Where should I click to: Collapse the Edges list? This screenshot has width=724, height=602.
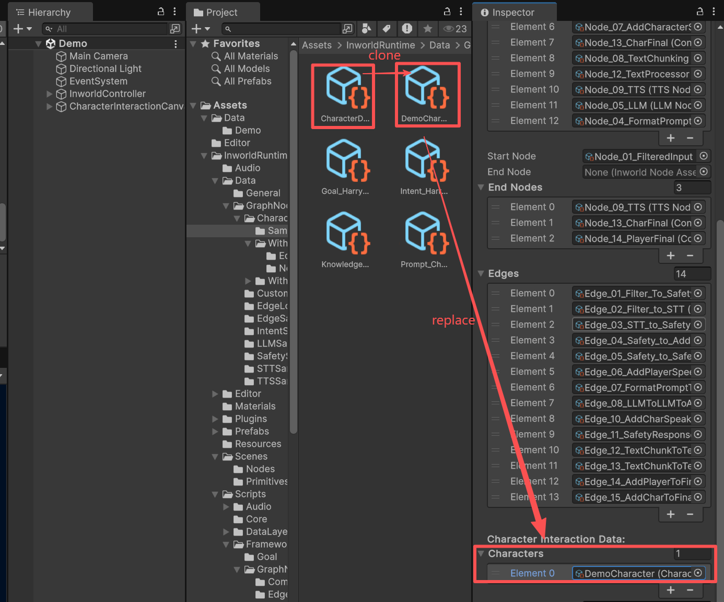pyautogui.click(x=481, y=274)
